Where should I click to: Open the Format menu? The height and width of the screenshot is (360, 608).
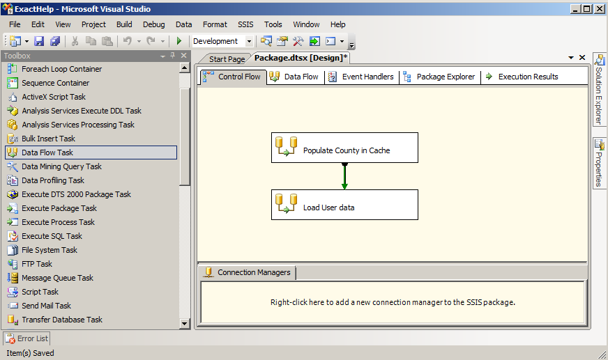pos(215,24)
